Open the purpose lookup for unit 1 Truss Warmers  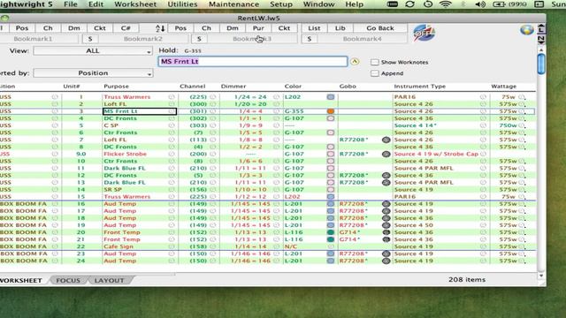point(172,97)
